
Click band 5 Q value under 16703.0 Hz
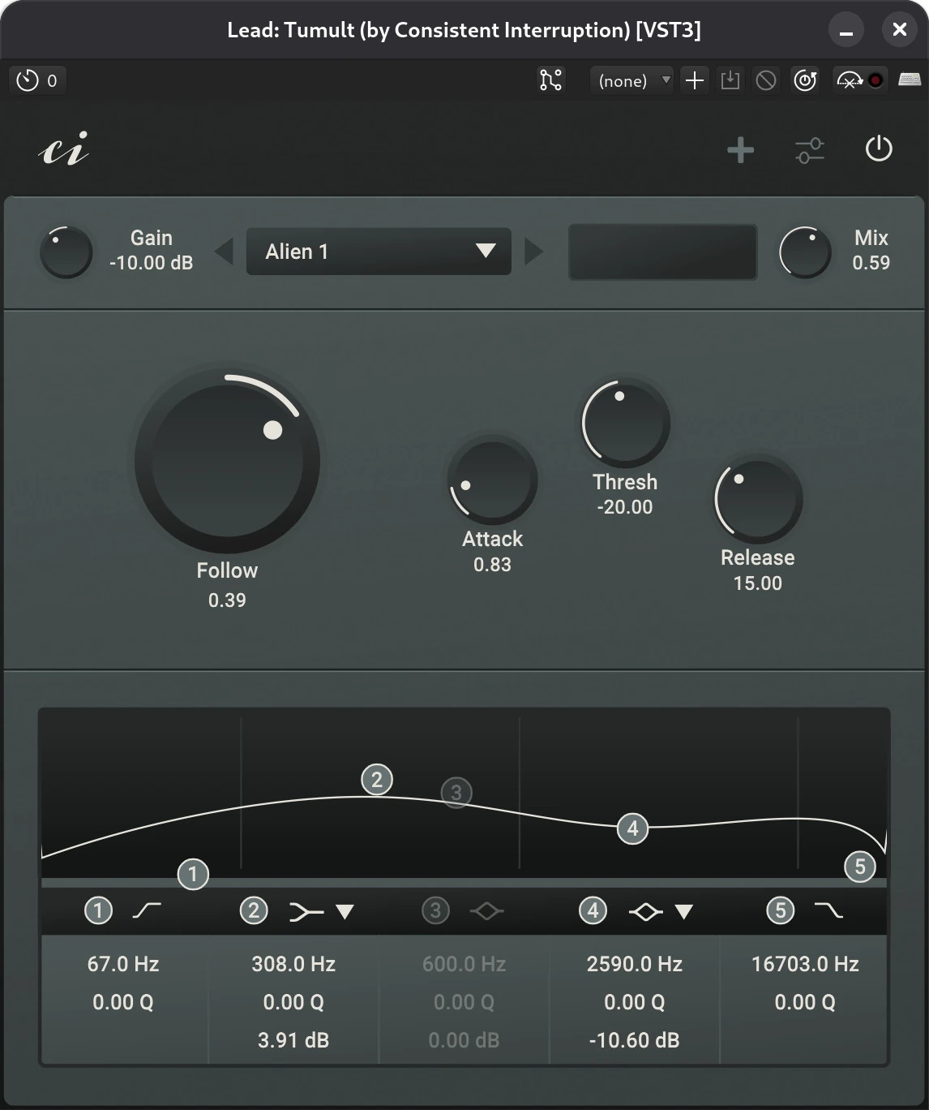(x=805, y=1002)
